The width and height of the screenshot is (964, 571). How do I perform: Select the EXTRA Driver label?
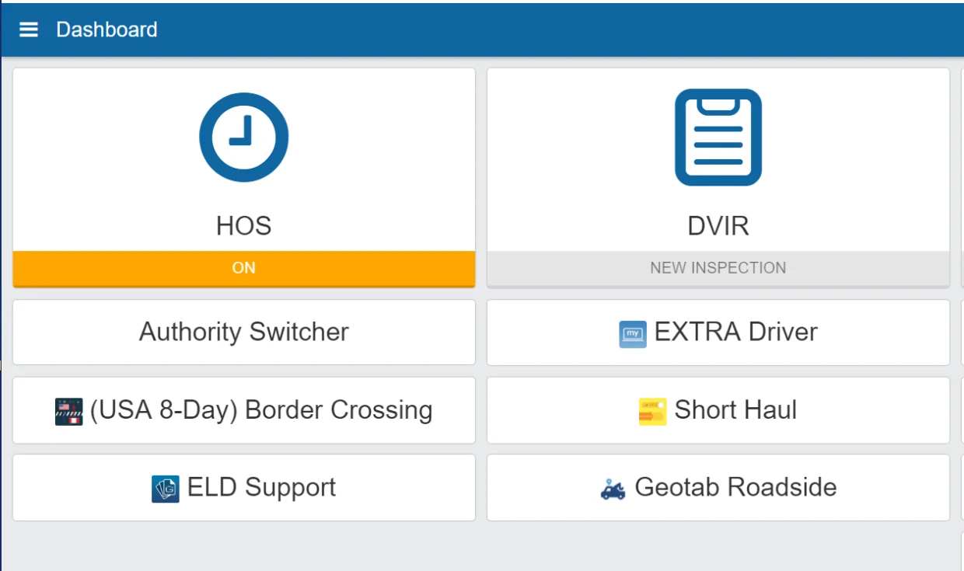point(735,332)
